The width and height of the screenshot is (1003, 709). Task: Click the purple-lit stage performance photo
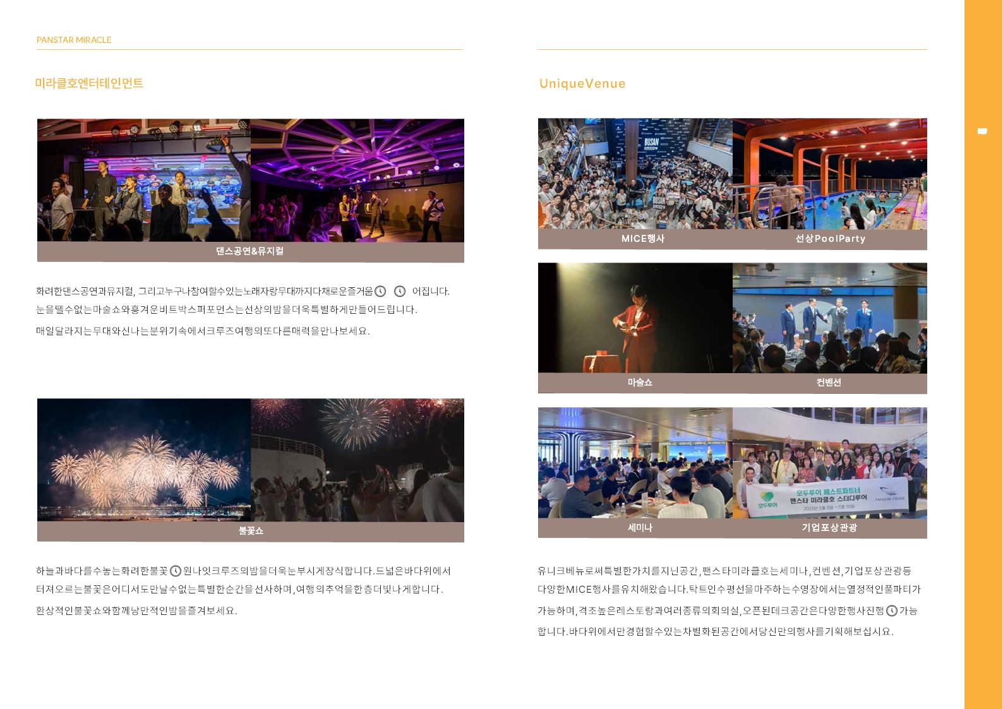tap(357, 180)
